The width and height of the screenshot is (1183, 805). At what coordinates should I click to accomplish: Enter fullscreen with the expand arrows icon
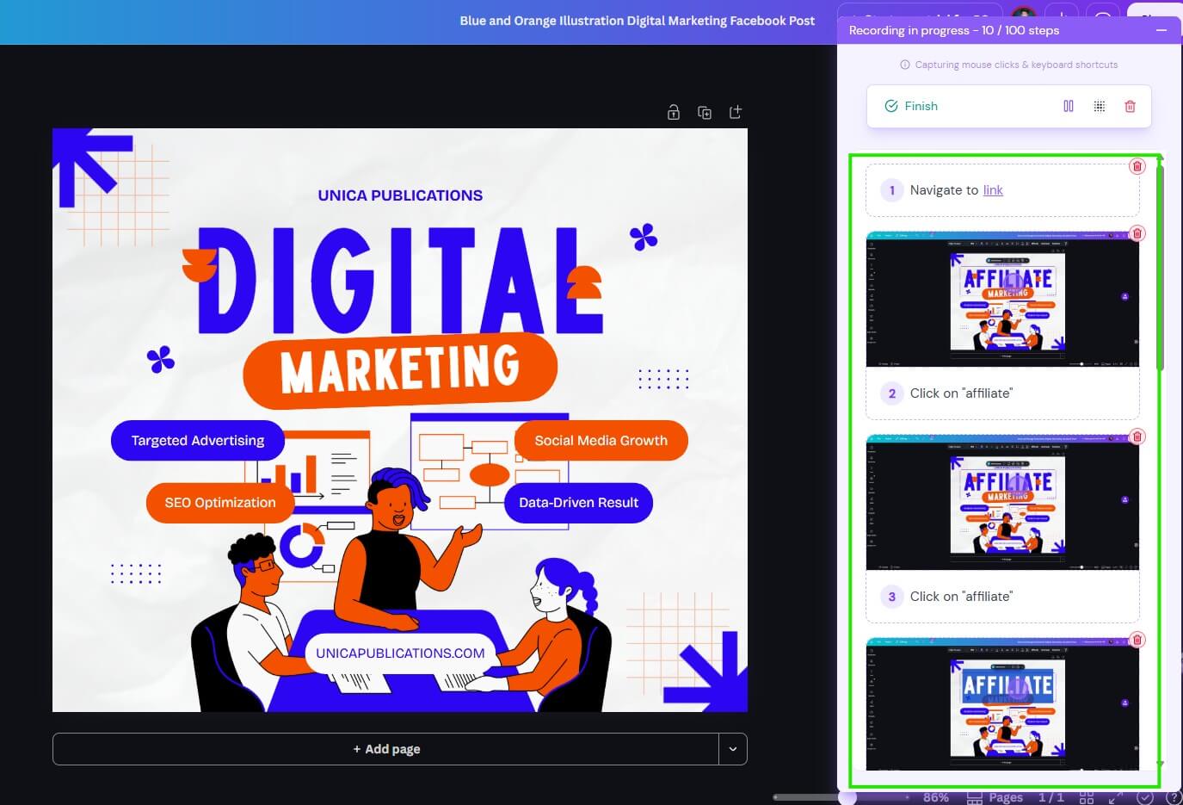[x=1116, y=798]
